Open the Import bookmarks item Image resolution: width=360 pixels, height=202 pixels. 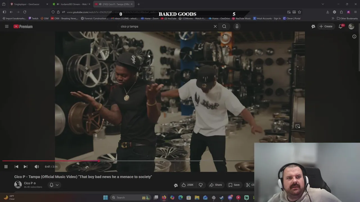[x=14, y=19]
